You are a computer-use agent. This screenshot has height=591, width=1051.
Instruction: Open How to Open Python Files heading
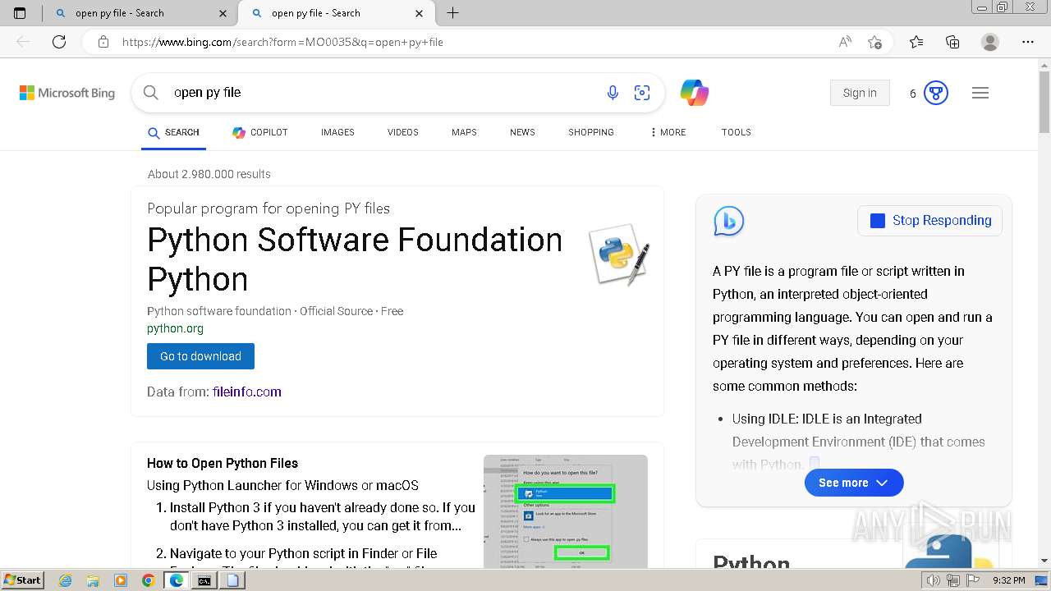click(223, 463)
